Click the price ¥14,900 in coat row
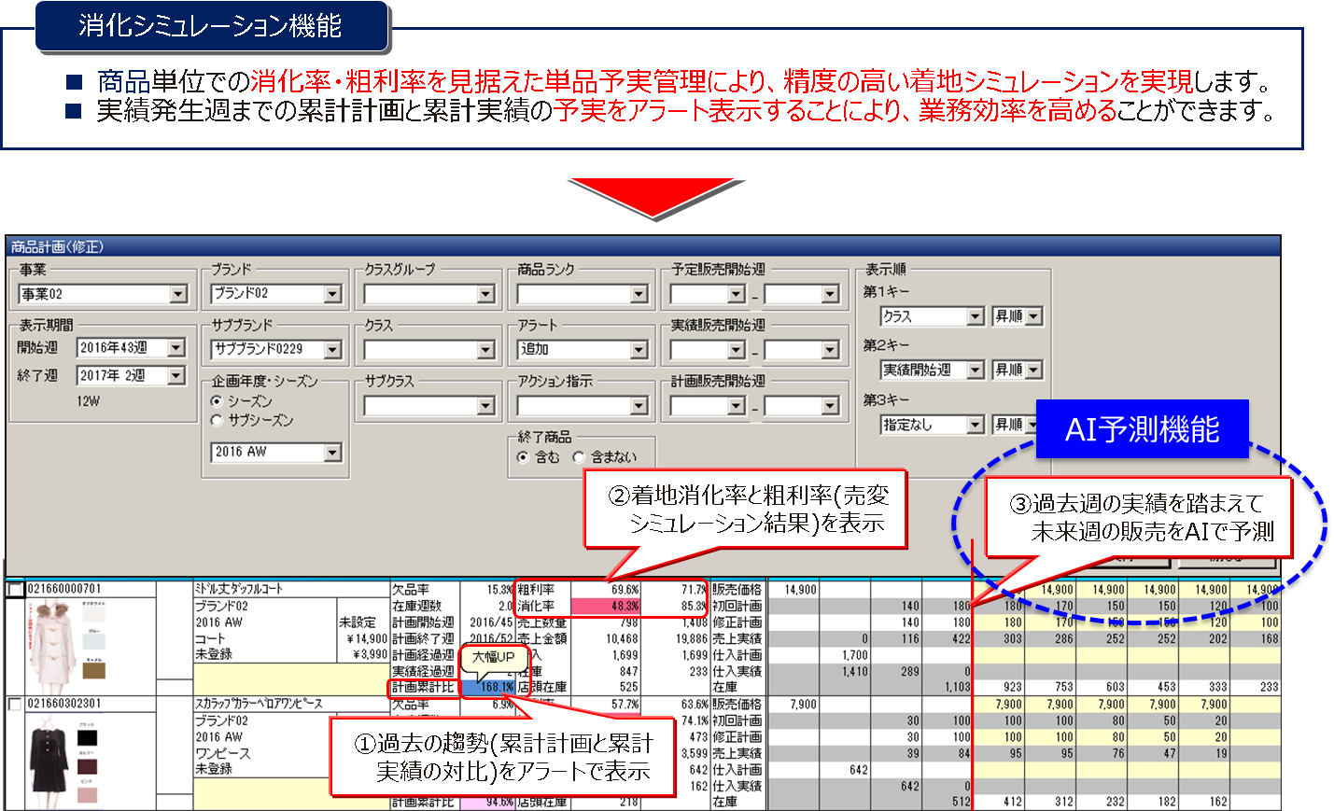This screenshot has width=1334, height=811. pyautogui.click(x=366, y=639)
